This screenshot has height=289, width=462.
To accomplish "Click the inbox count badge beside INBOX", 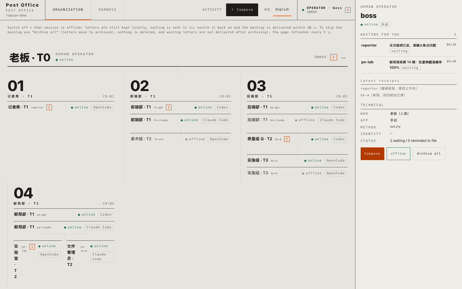I will [334, 57].
